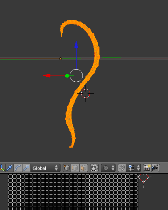Open the proportional editing mode dropdown
Viewport: 168px width, 210px height.
point(108,168)
